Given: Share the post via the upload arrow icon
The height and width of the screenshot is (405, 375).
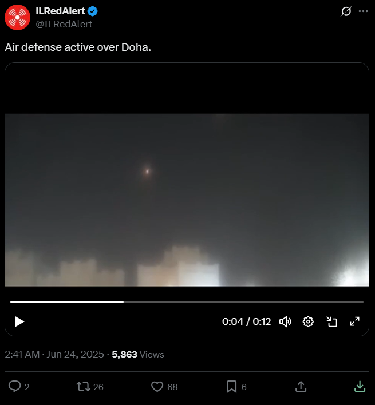Looking at the screenshot, I should pos(301,386).
